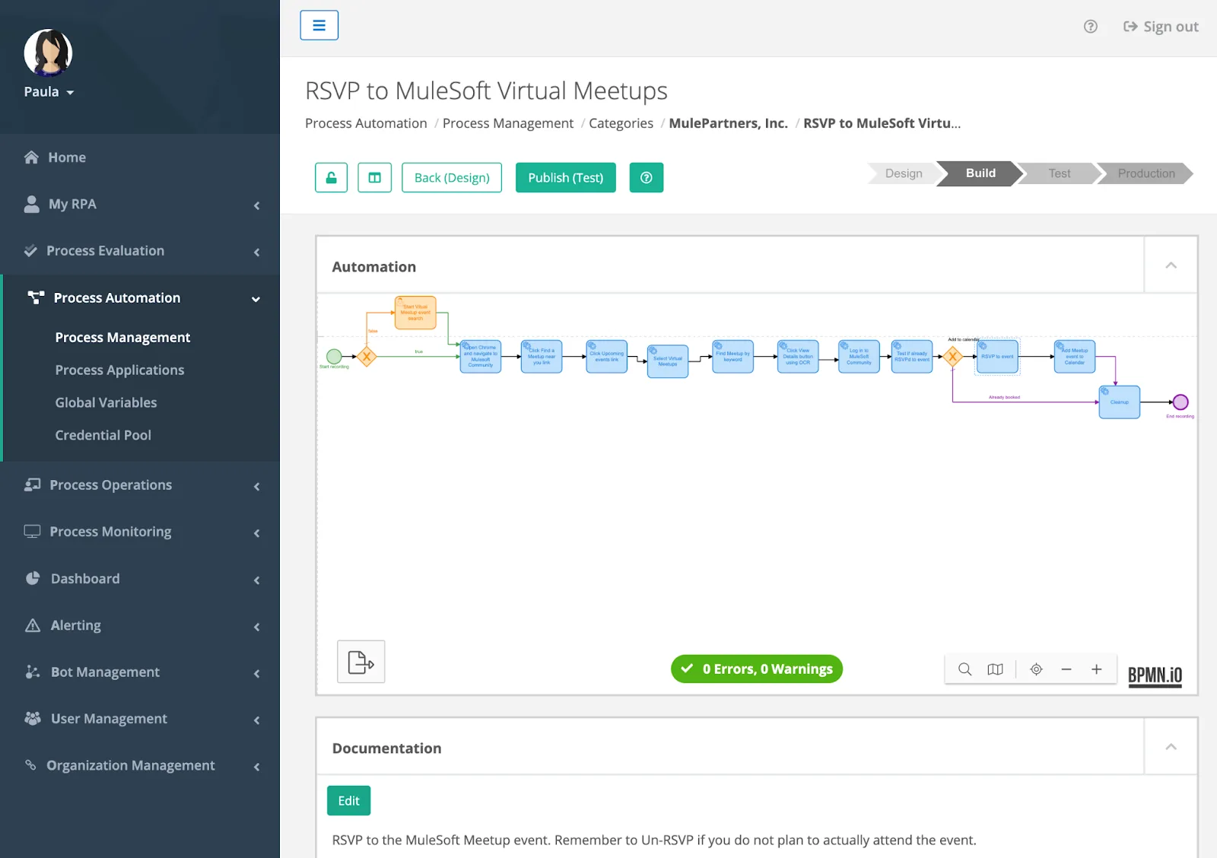
Task: Expand the My RPA sidebar menu
Action: pos(140,204)
